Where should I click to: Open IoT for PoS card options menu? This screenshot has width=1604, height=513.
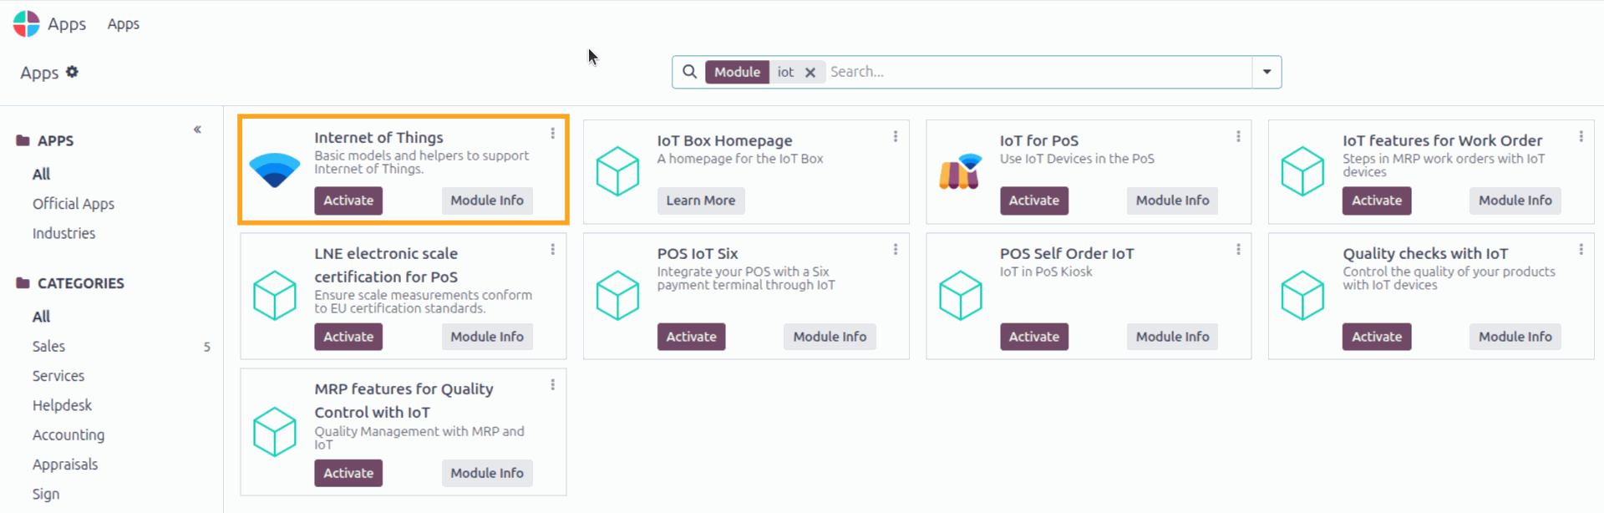click(x=1238, y=136)
